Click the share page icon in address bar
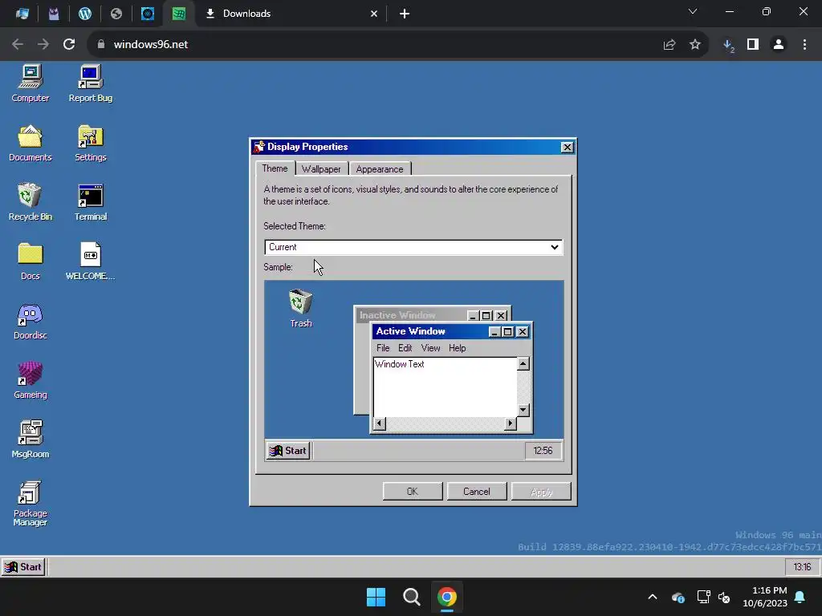Image resolution: width=822 pixels, height=616 pixels. [669, 45]
